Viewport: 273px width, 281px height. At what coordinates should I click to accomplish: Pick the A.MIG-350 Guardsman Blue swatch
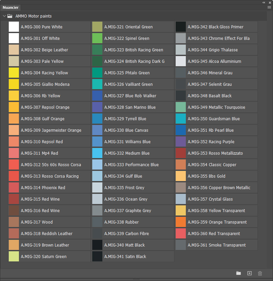pos(181,119)
